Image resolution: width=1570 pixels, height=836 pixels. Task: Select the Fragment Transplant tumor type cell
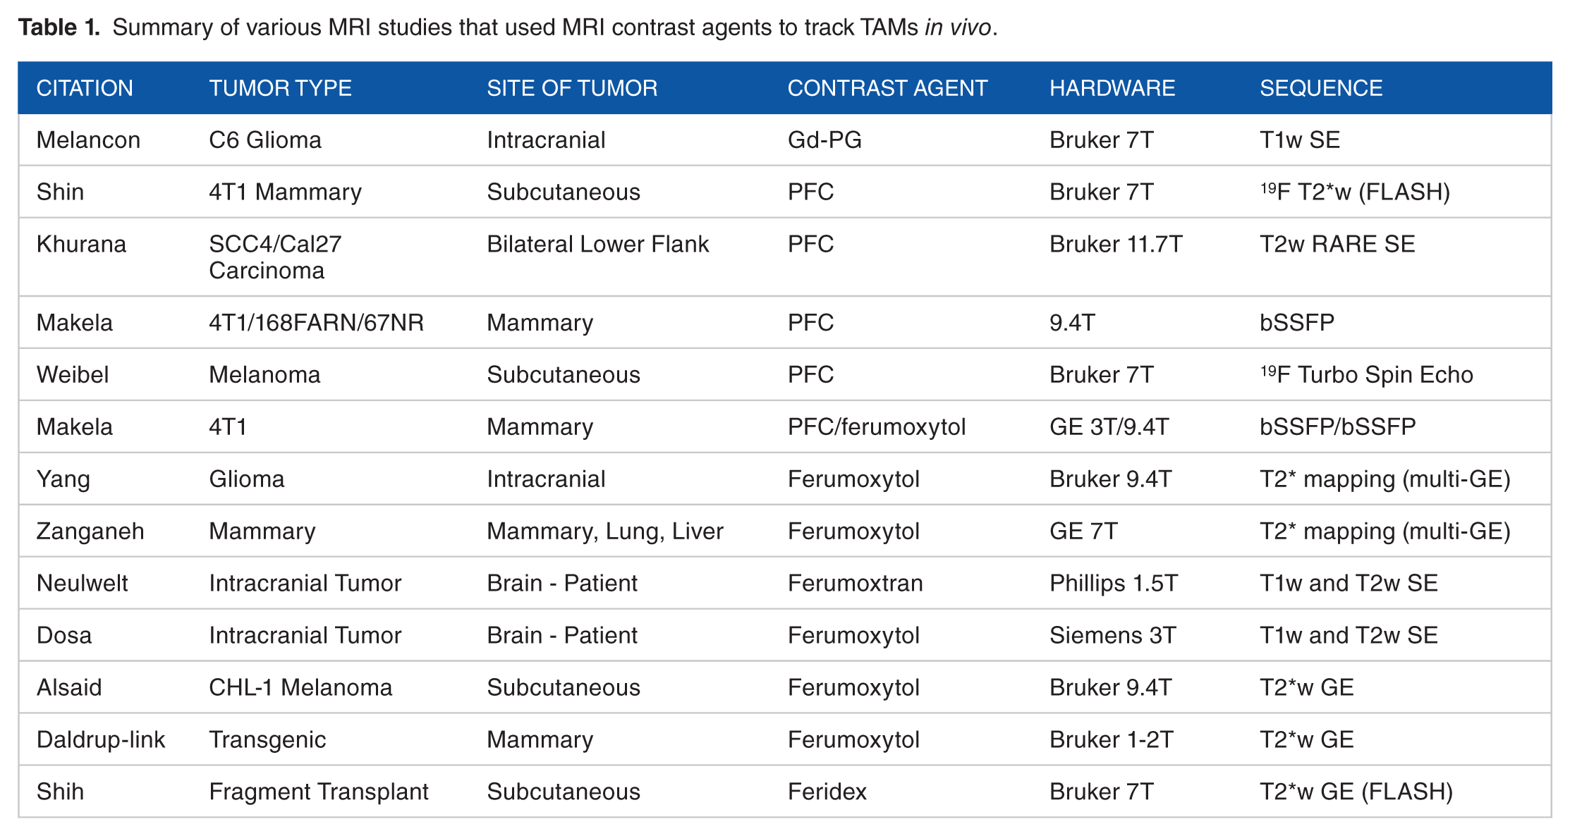click(319, 792)
